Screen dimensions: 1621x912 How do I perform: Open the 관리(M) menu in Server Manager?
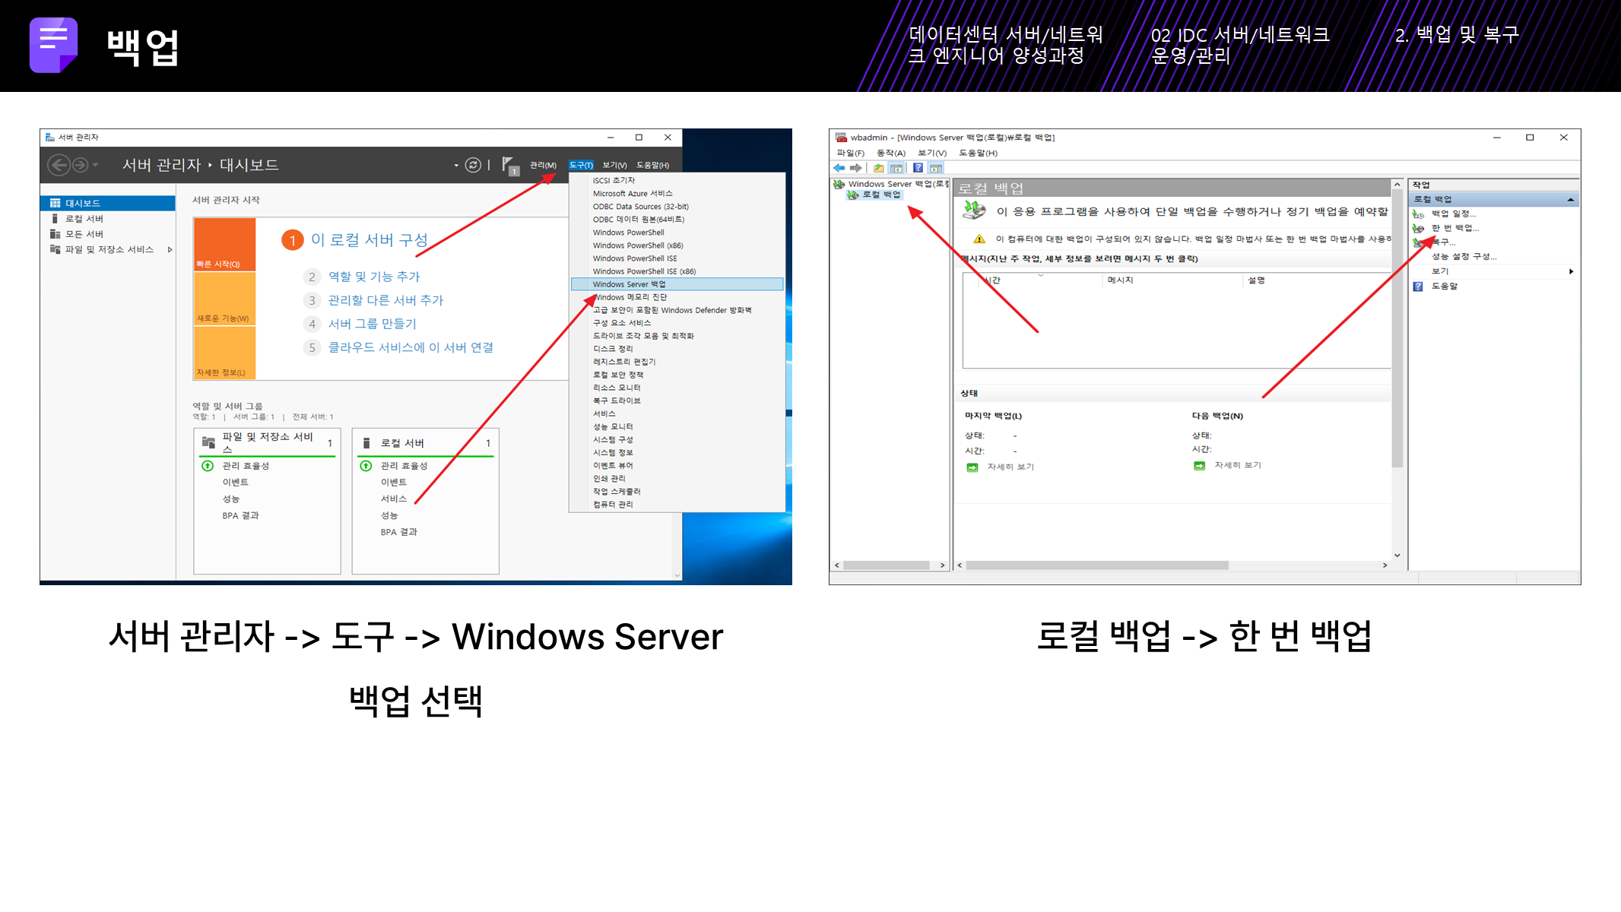point(543,165)
